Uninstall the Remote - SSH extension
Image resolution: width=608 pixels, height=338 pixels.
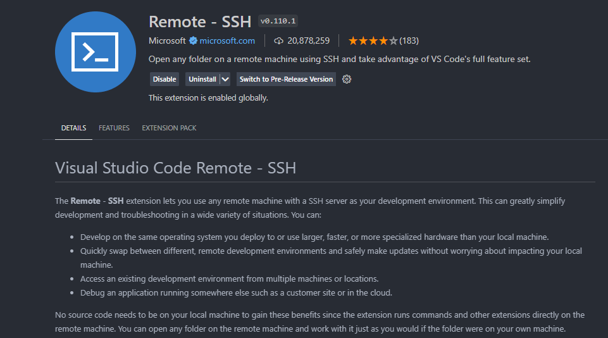(x=202, y=79)
